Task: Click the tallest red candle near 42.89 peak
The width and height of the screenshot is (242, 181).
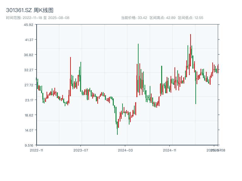Action: click(191, 50)
